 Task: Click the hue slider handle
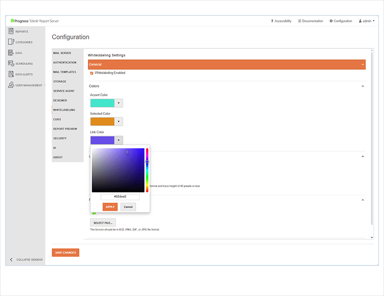point(147,162)
